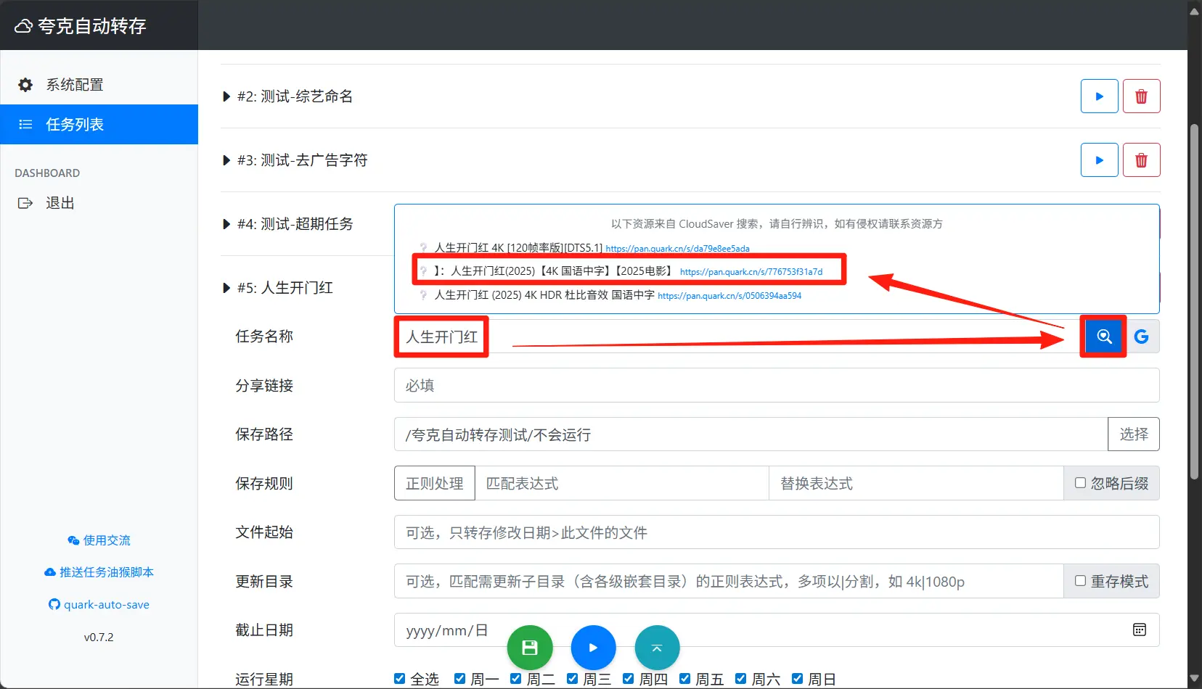Viewport: 1202px width, 689px height.
Task: Uncheck the 全选 weekday checkbox
Action: click(x=399, y=679)
